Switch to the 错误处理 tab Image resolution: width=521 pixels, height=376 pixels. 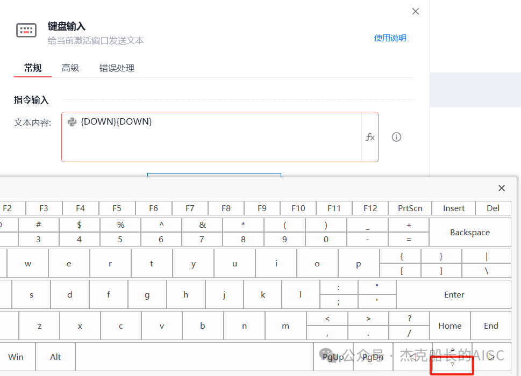click(117, 68)
